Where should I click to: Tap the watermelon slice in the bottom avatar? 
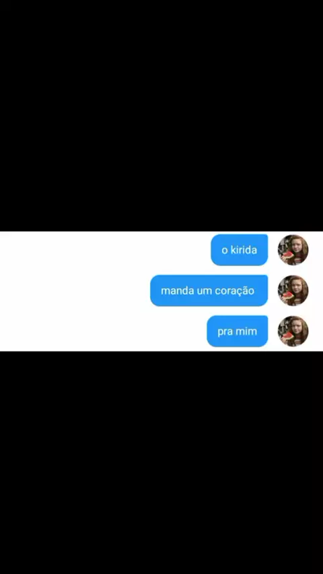tap(287, 336)
